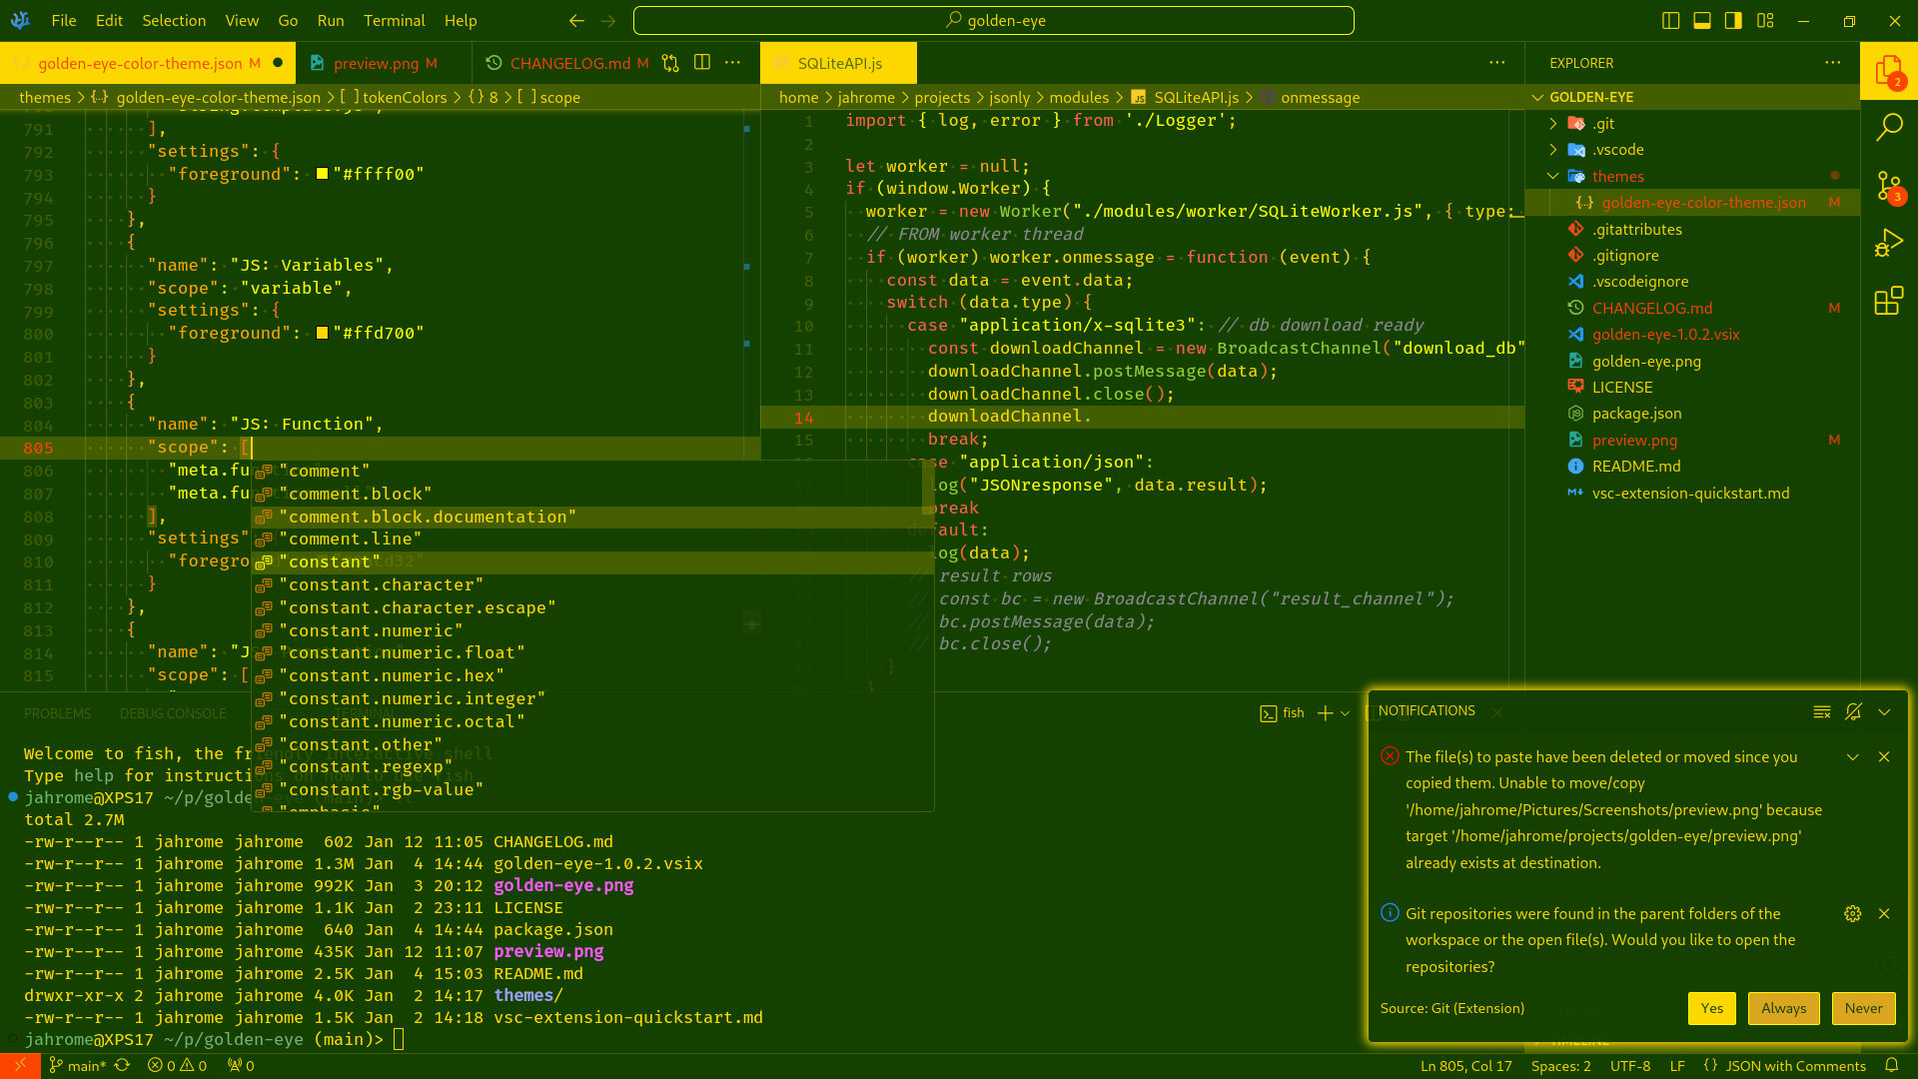
Task: Toggle Do Not Disturb mode for notifications
Action: 1853,711
